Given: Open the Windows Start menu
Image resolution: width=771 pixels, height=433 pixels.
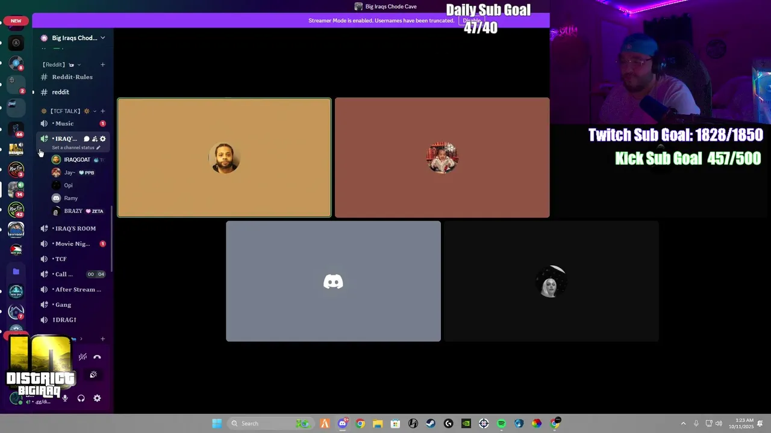Looking at the screenshot, I should 217,423.
